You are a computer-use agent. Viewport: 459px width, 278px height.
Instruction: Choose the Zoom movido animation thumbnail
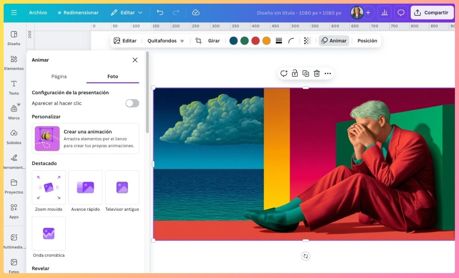click(49, 187)
